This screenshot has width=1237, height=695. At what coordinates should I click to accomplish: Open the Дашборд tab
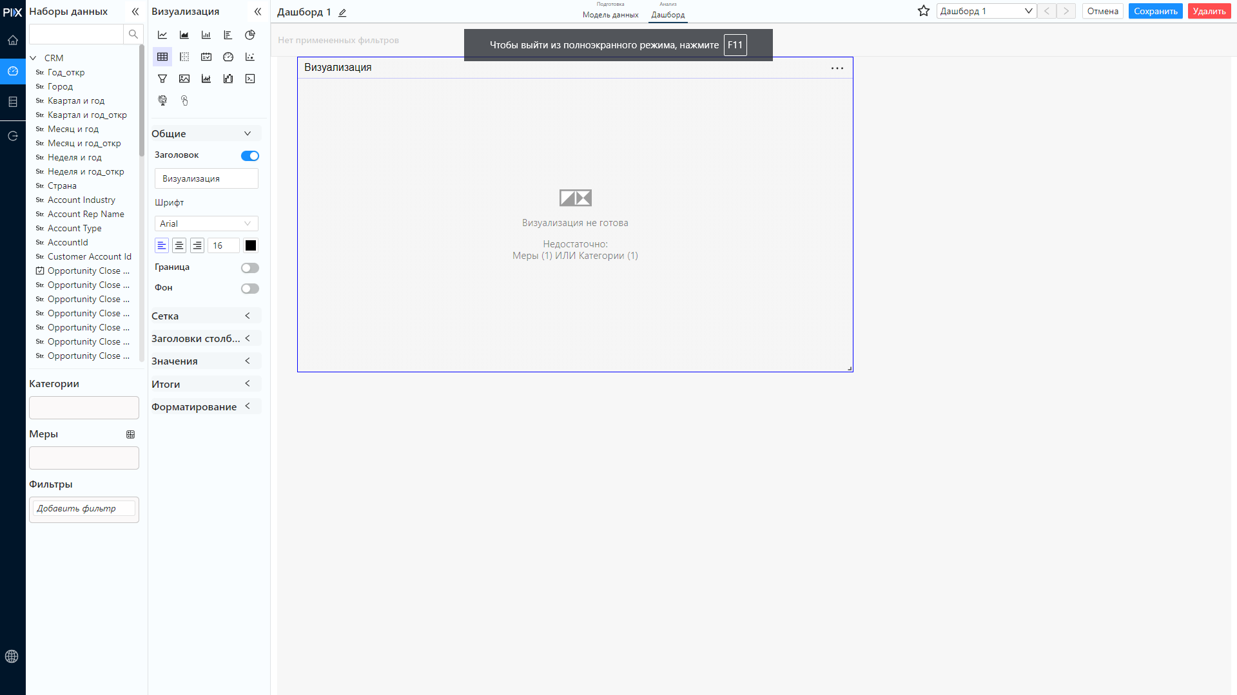(x=668, y=15)
